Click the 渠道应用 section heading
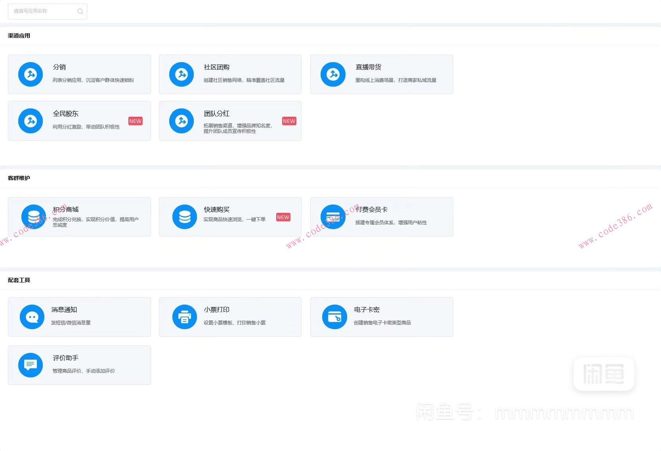 pos(19,36)
